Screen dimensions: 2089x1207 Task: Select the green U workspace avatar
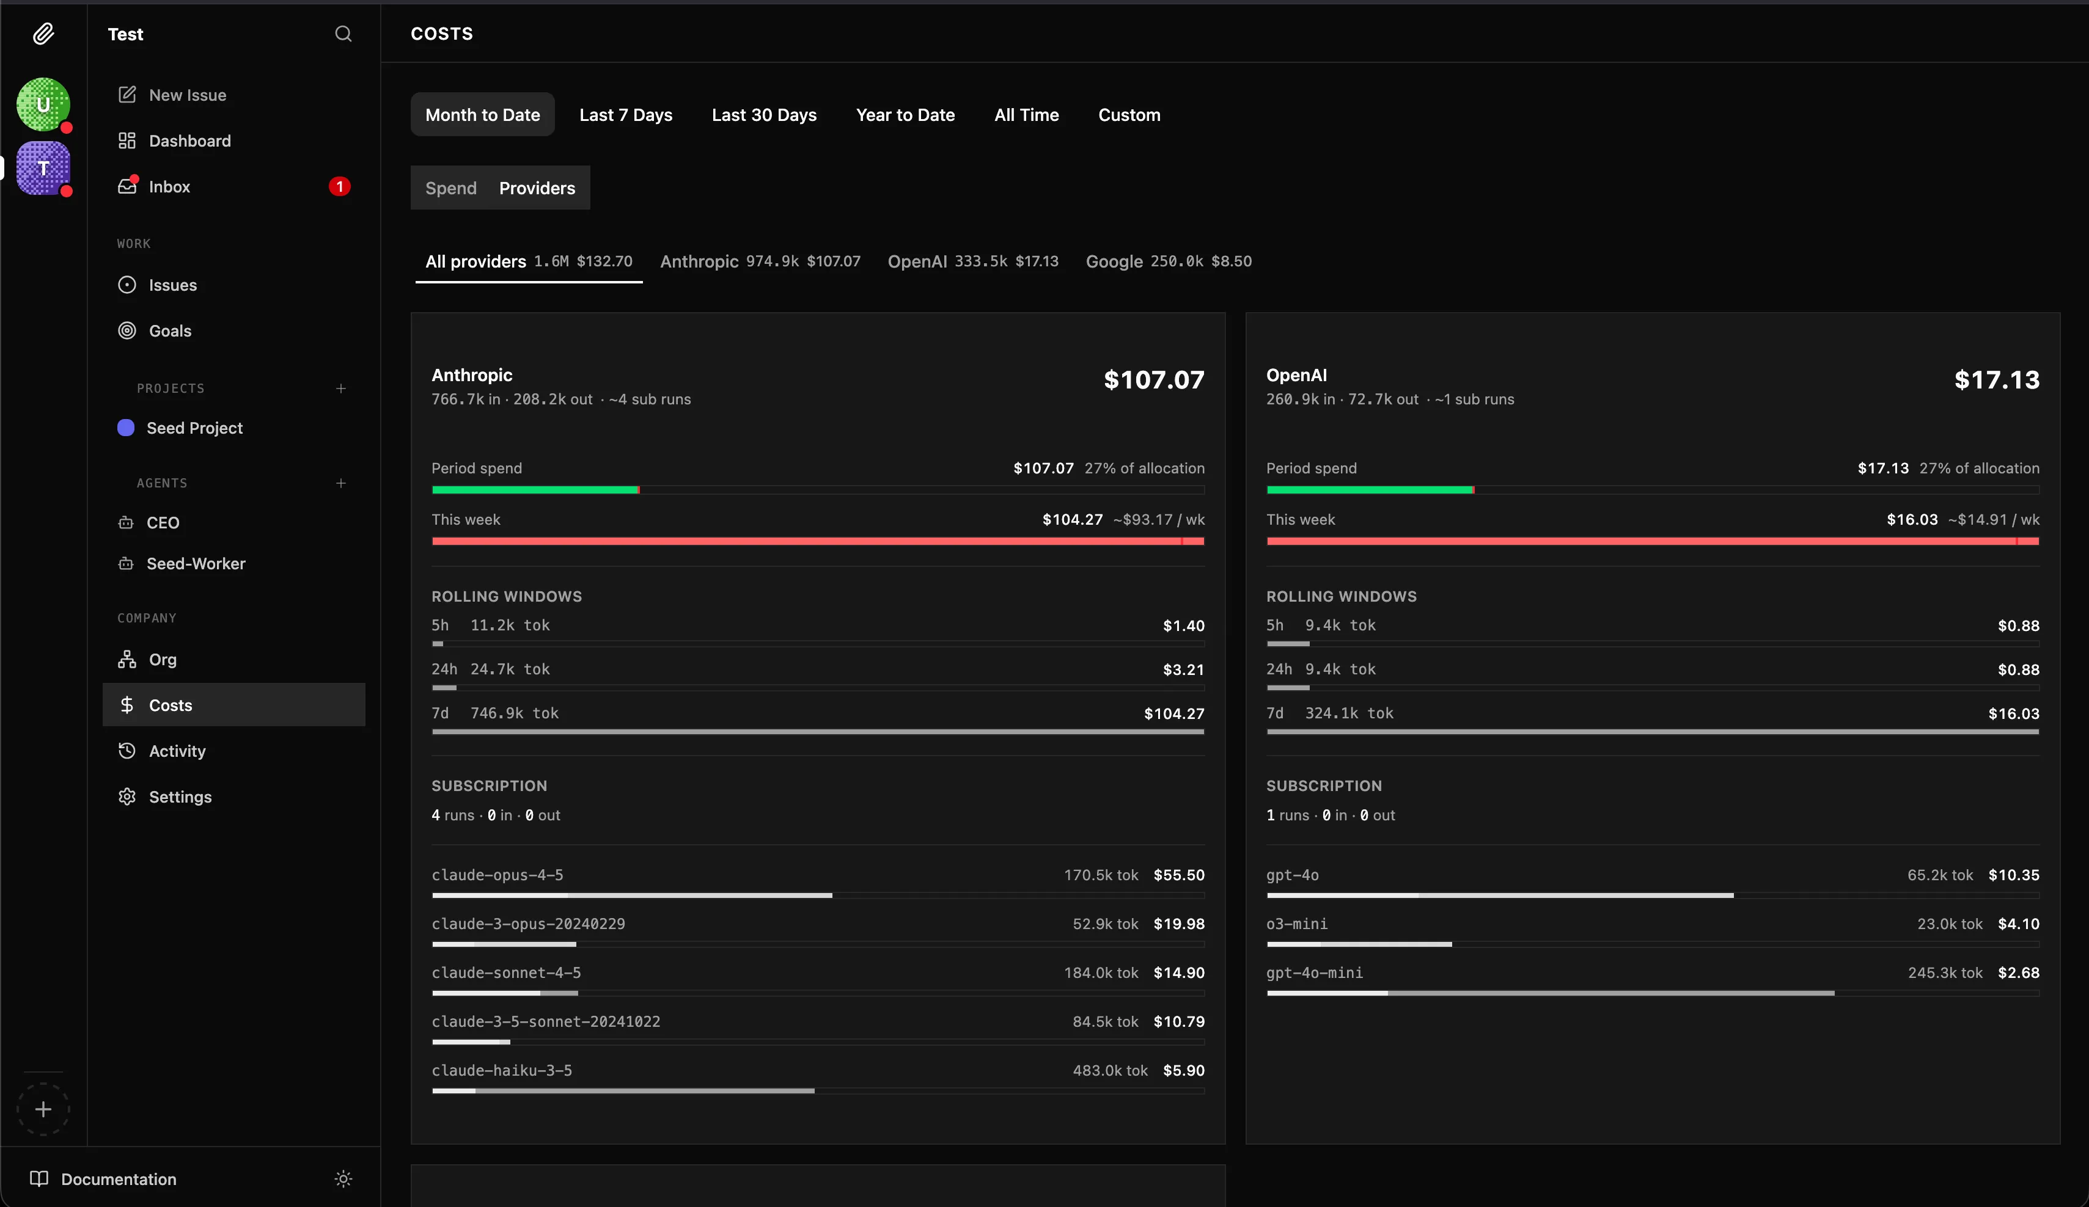(43, 104)
